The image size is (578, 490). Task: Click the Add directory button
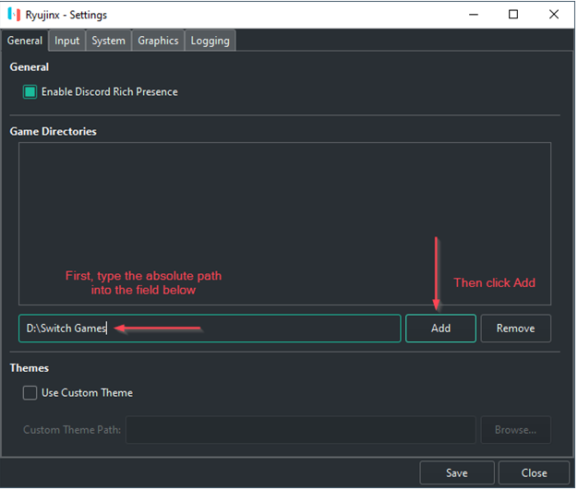pos(440,329)
